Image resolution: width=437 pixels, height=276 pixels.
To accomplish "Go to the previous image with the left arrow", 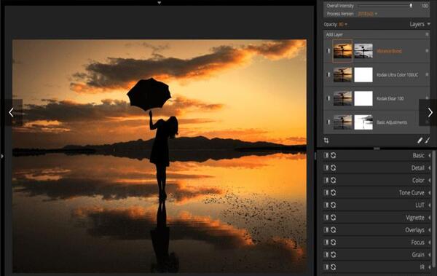I will [11, 113].
